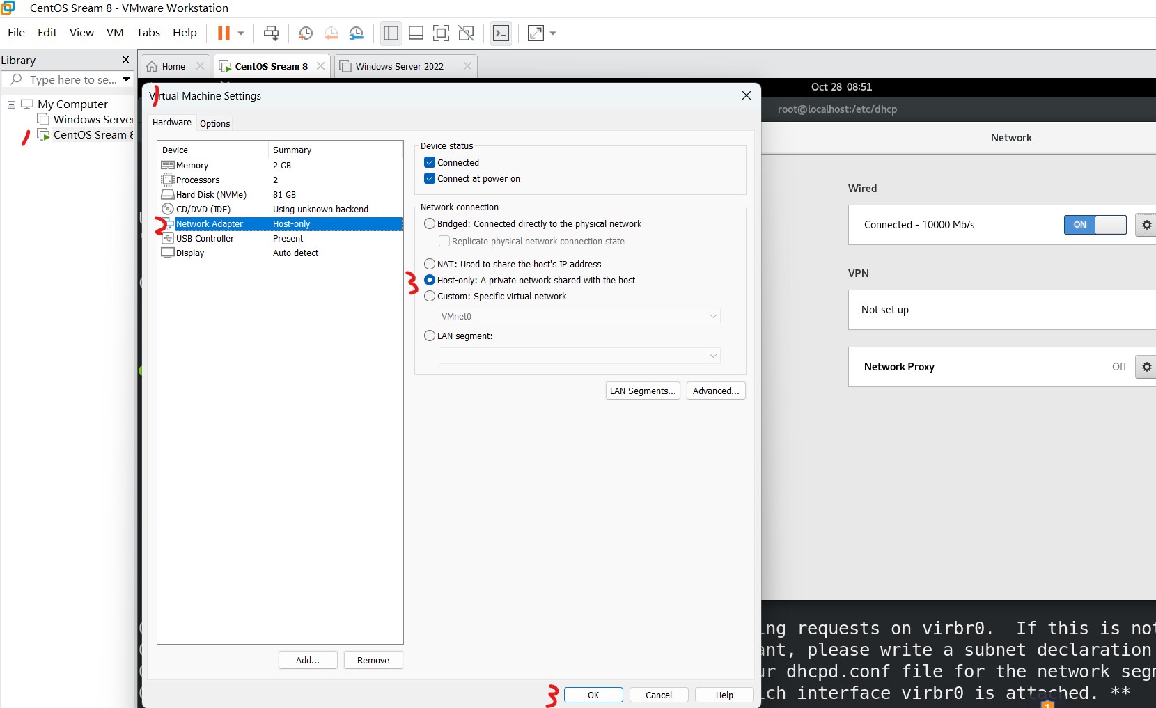The width and height of the screenshot is (1156, 708).
Task: Enter full screen mode icon
Action: coord(441,33)
